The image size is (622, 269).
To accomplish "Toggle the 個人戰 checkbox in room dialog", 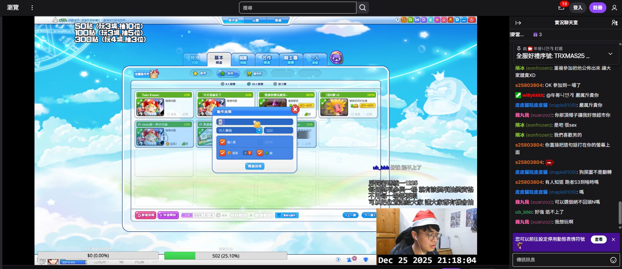I will (x=222, y=142).
